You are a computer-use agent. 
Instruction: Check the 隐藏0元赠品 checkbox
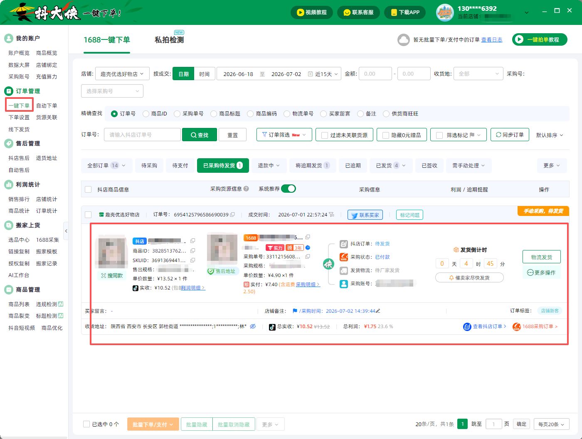(385, 135)
